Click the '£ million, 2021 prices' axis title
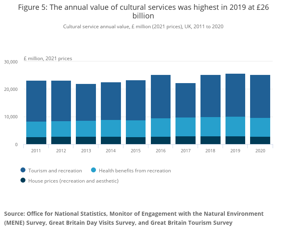 click(48, 59)
